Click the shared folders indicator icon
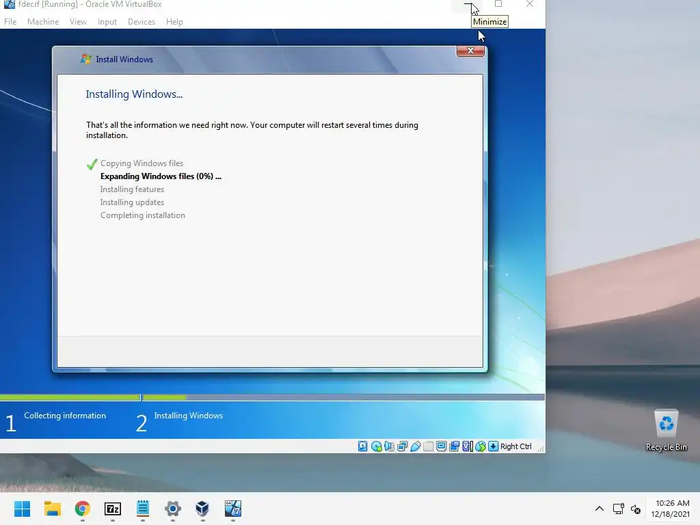700x525 pixels. 428,446
